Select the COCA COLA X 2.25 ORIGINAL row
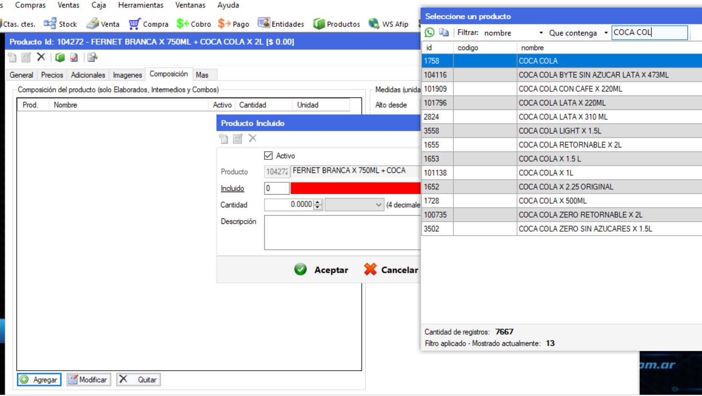The width and height of the screenshot is (702, 396). pos(565,187)
